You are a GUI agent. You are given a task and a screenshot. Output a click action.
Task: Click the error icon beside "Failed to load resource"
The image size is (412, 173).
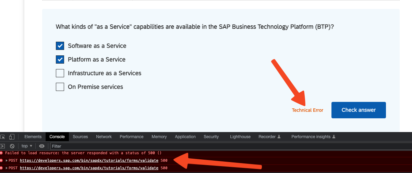2,153
